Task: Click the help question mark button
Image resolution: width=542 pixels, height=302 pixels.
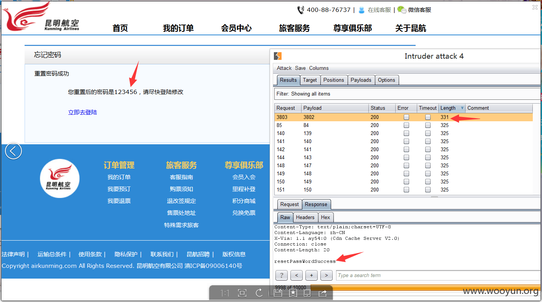Action: click(281, 275)
